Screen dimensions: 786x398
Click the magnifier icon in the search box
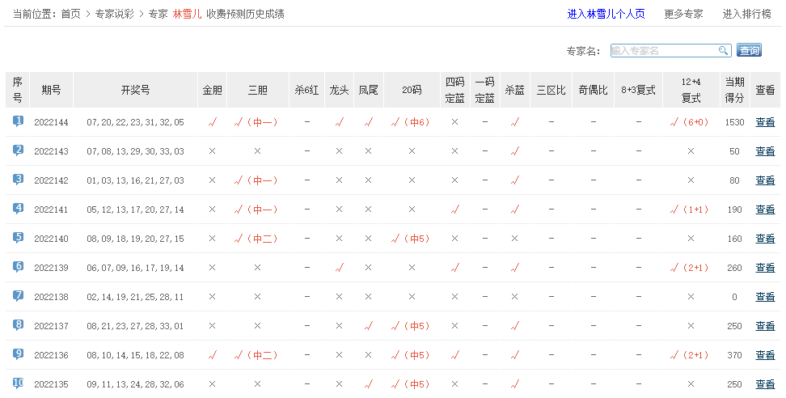[724, 51]
